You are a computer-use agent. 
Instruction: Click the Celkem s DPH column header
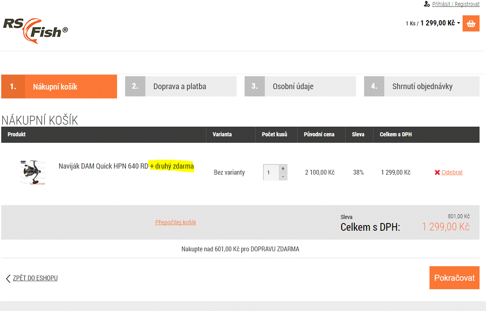pos(396,134)
